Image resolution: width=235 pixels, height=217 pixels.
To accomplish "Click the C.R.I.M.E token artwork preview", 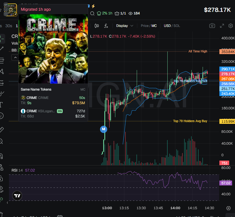I will pos(53,49).
